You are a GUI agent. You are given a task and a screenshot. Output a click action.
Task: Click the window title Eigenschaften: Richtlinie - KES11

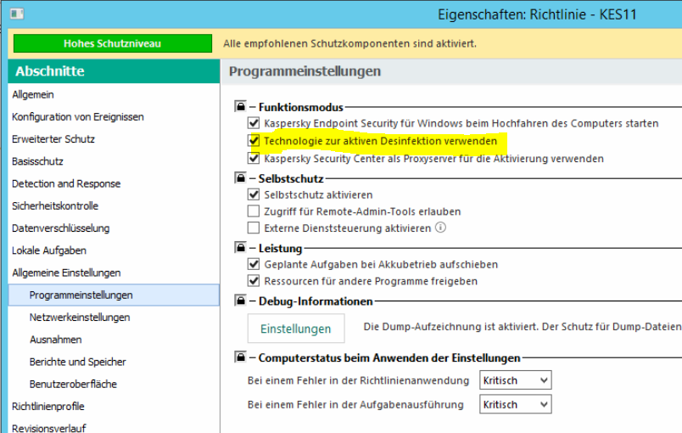pyautogui.click(x=537, y=14)
